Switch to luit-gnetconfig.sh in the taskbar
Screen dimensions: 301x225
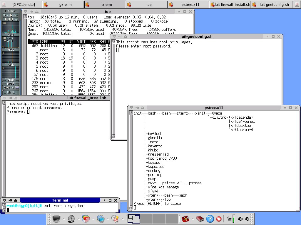coord(272,4)
